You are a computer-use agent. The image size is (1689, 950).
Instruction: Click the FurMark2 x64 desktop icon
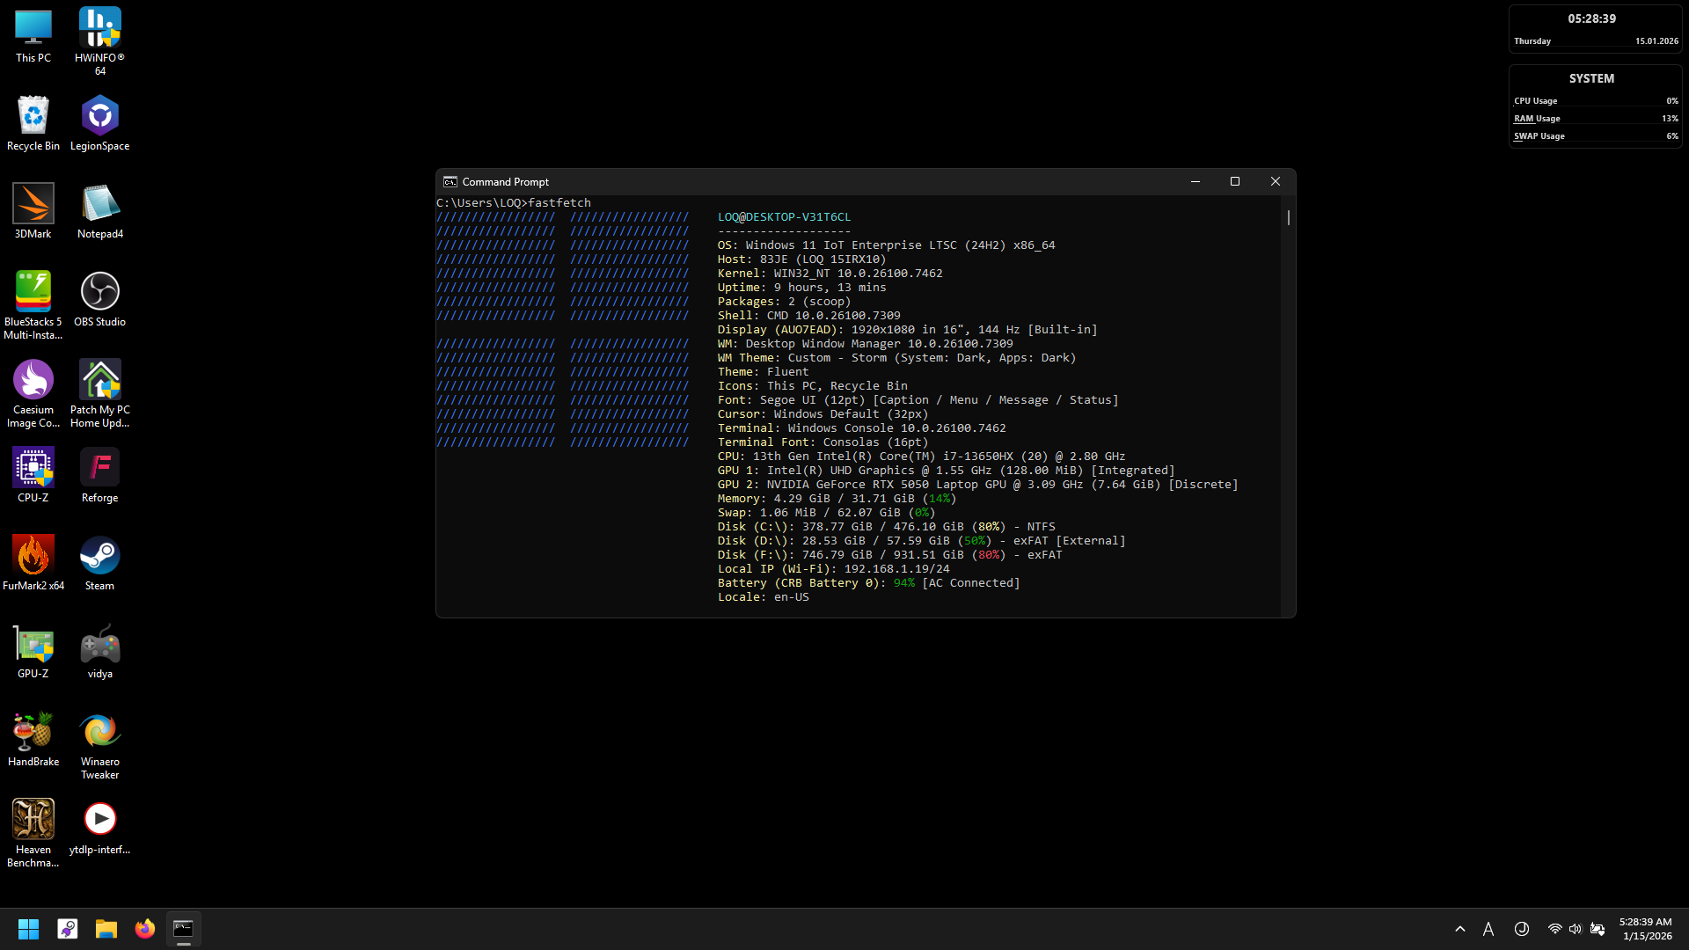point(33,557)
